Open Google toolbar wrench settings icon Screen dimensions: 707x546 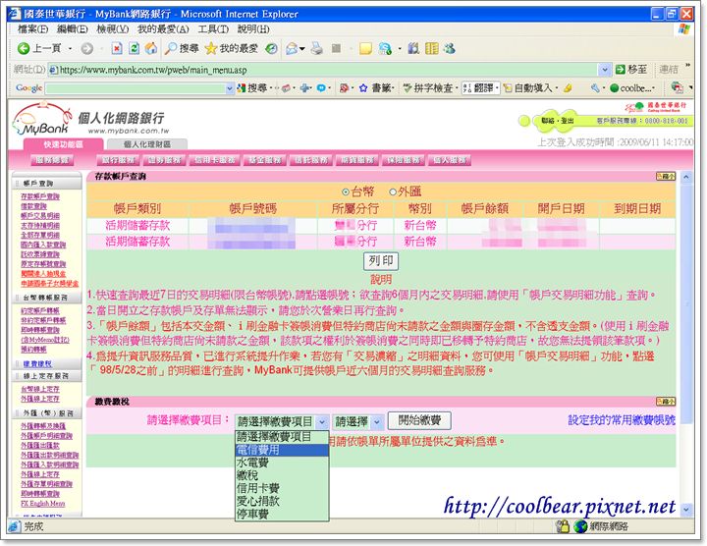click(595, 88)
